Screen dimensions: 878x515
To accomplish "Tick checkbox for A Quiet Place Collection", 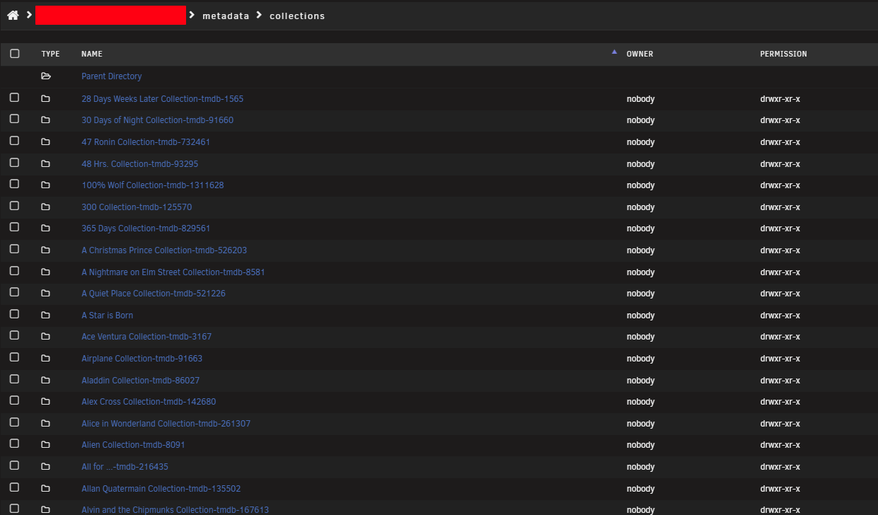I will point(15,292).
